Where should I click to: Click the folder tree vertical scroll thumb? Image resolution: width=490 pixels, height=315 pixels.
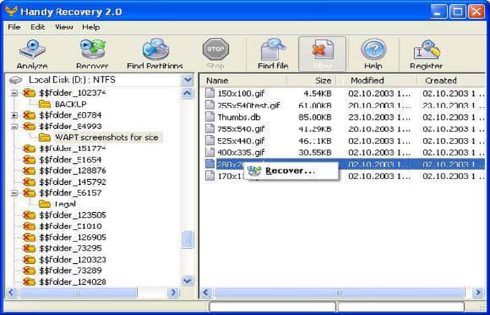(x=187, y=239)
